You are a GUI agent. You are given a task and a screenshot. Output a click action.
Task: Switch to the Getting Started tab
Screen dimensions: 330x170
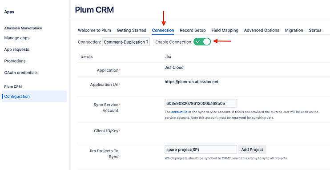point(131,30)
